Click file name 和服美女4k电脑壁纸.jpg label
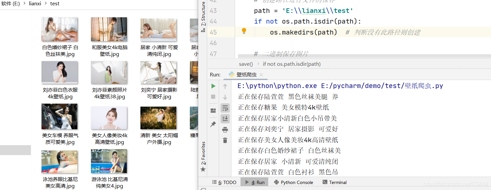 pyautogui.click(x=110, y=51)
